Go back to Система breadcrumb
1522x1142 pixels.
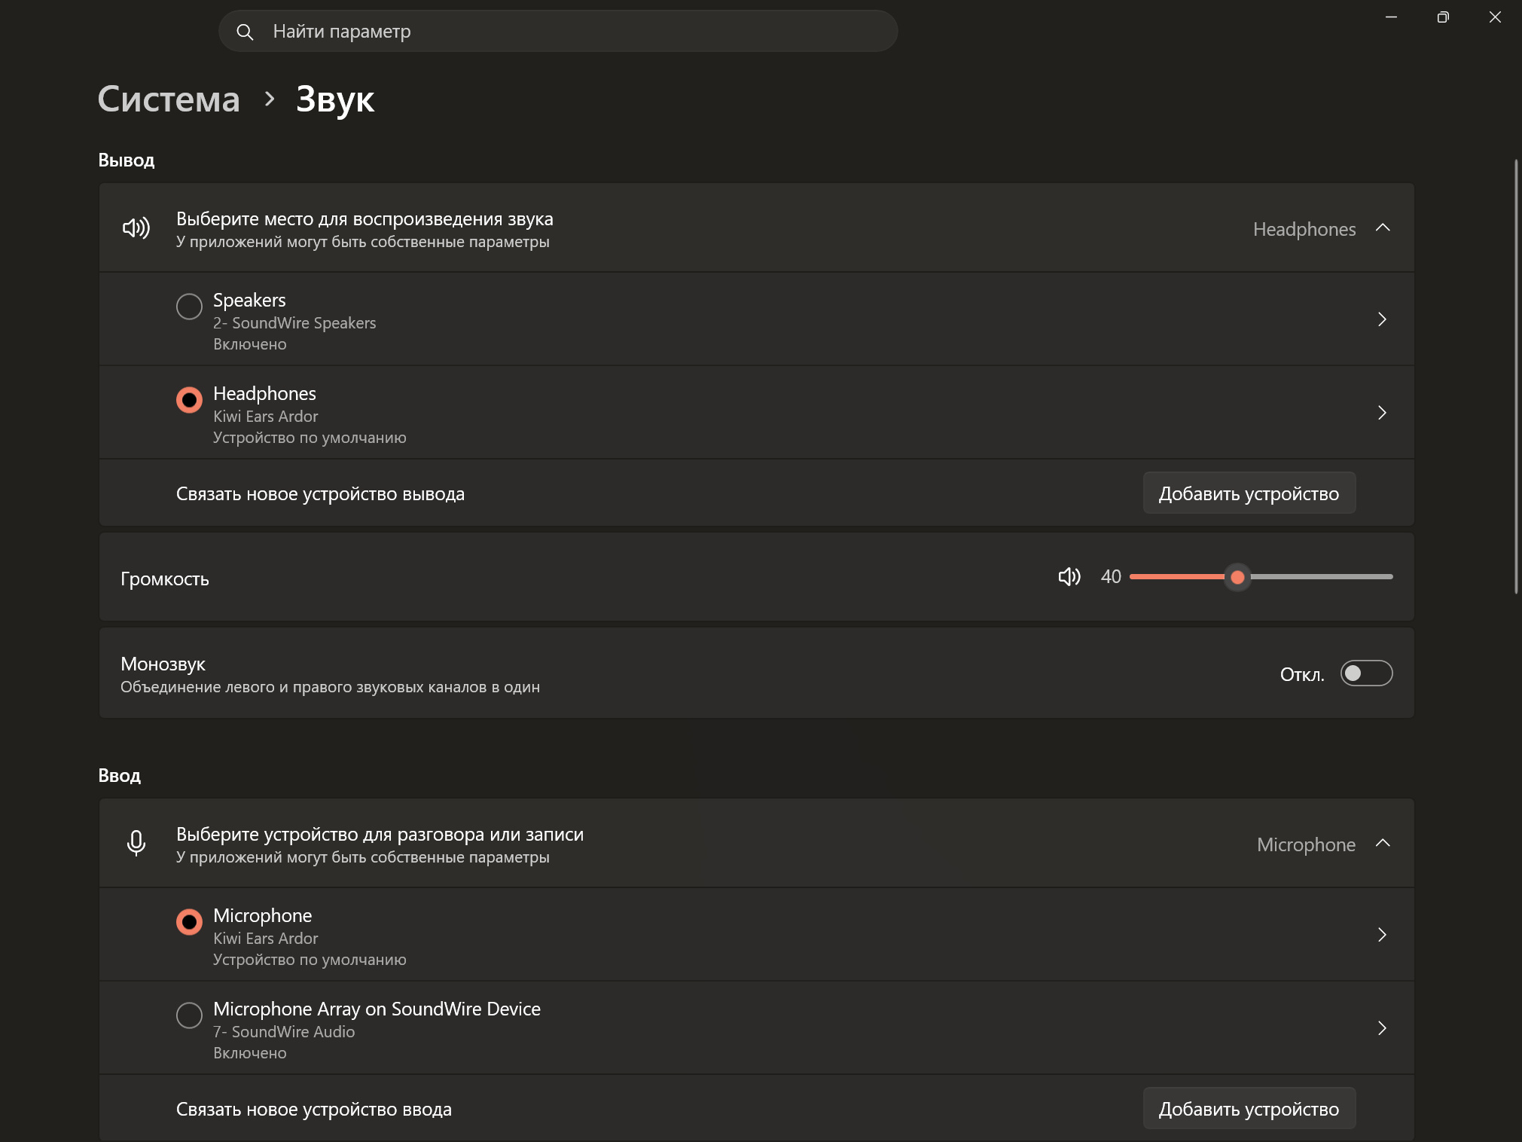[x=169, y=99]
